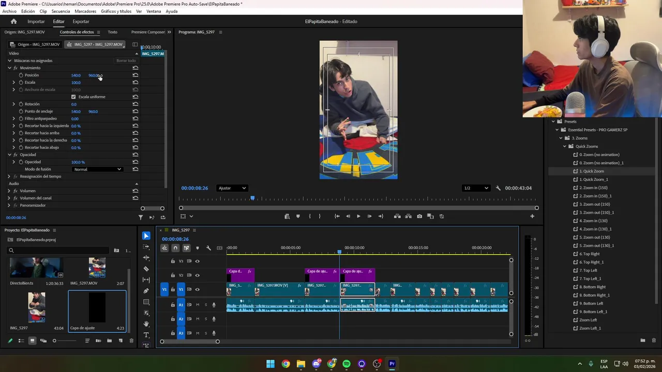Click Mark In bracket button
662x372 pixels.
[x=310, y=216]
